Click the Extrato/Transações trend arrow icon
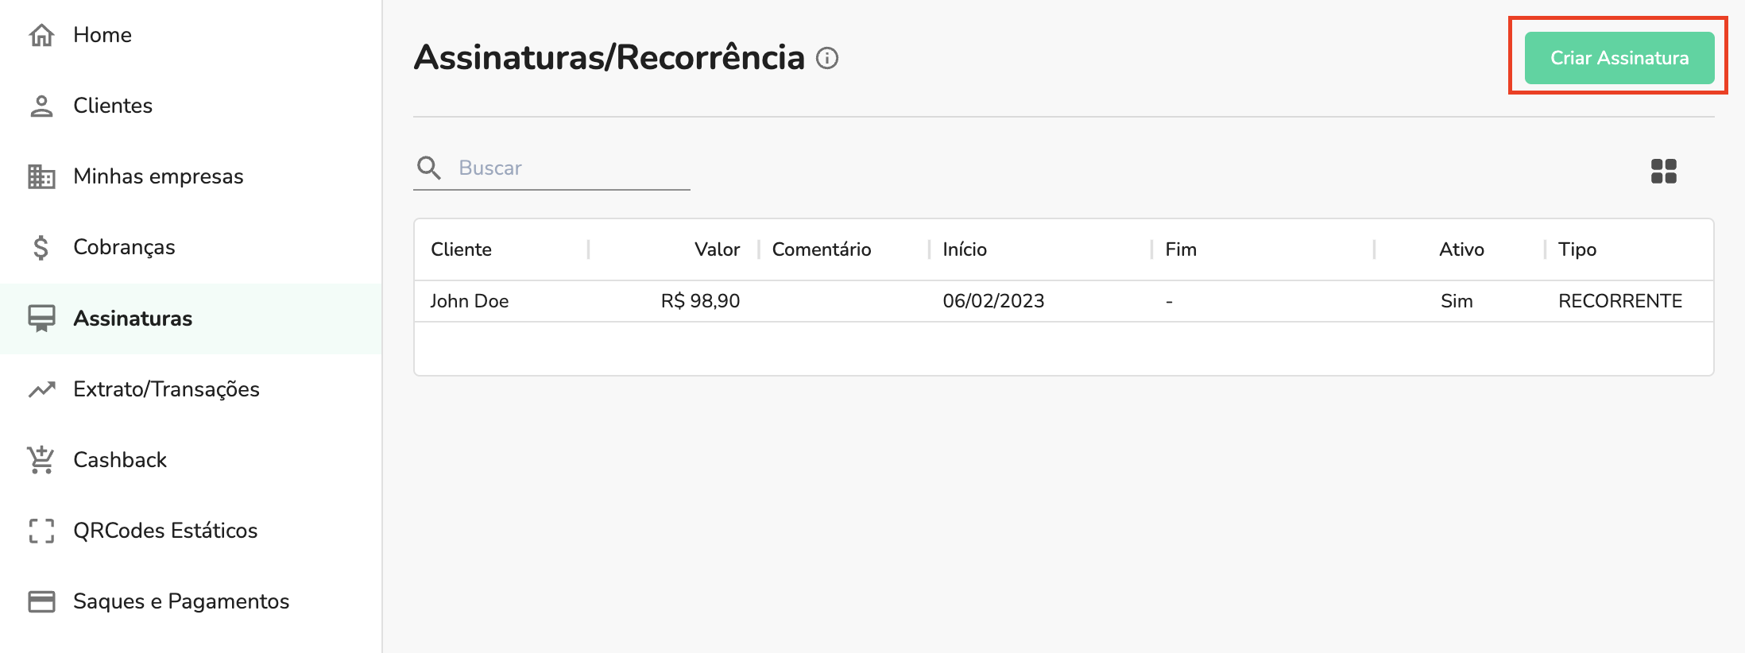The width and height of the screenshot is (1745, 653). (x=41, y=389)
